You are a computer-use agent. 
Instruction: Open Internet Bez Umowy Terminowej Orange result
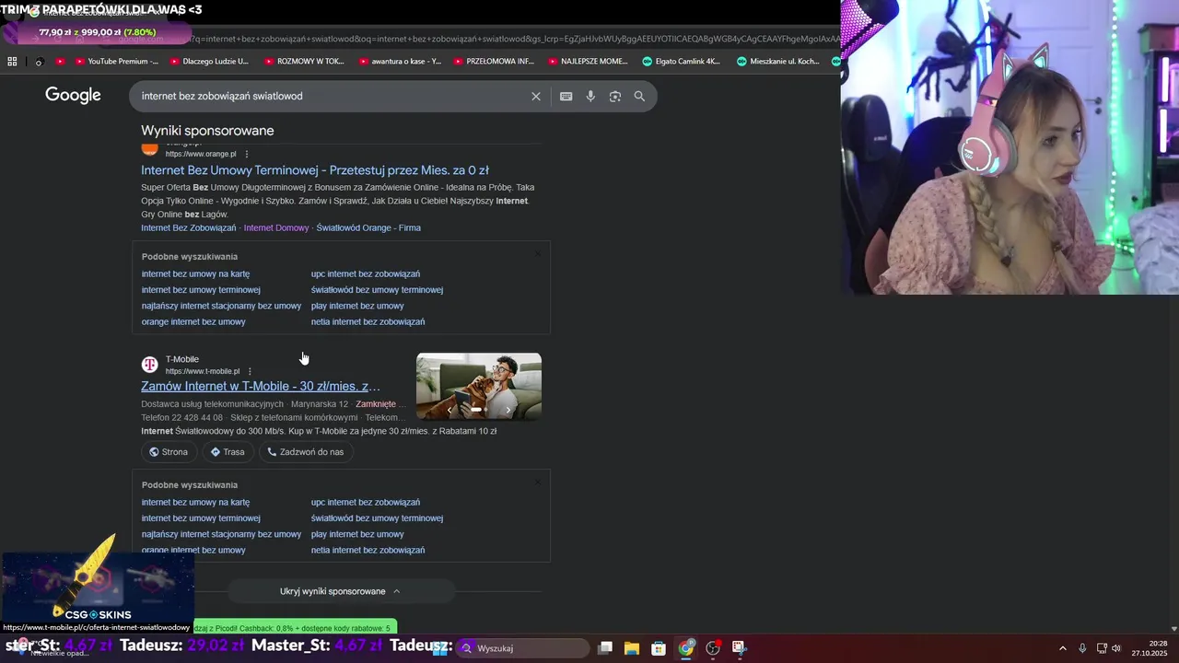pyautogui.click(x=315, y=170)
